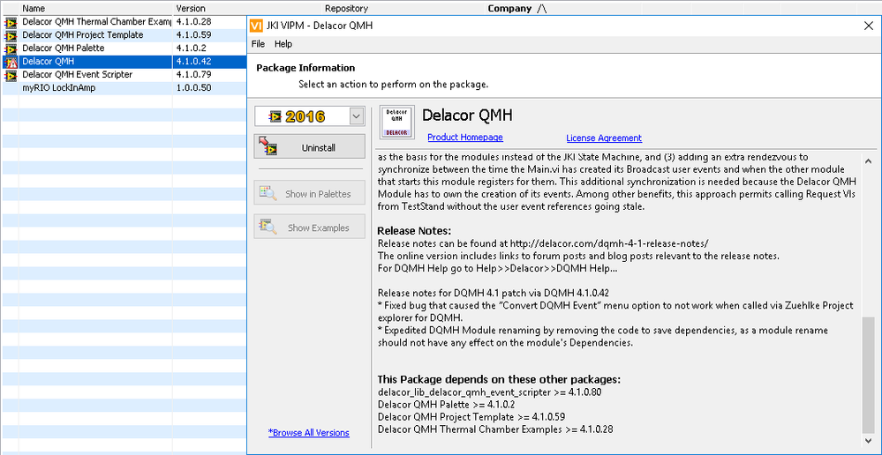Viewport: 882px width, 455px height.
Task: Click the Delacor QMH Project Template package icon
Action: (x=10, y=35)
